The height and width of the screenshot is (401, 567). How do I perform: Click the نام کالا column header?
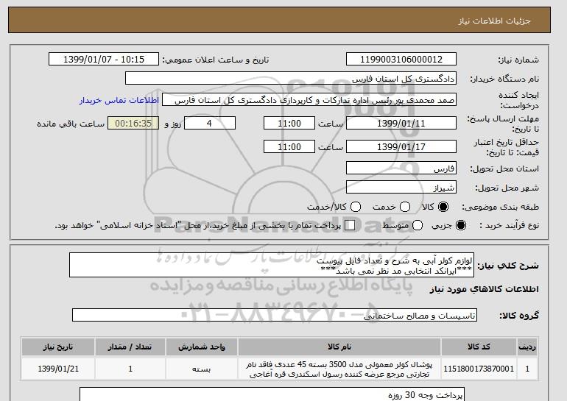tap(339, 347)
